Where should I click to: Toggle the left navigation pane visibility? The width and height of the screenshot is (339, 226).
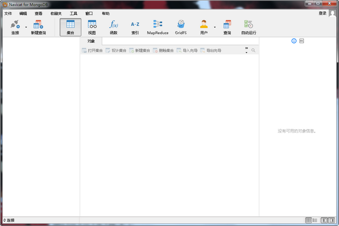(x=324, y=220)
